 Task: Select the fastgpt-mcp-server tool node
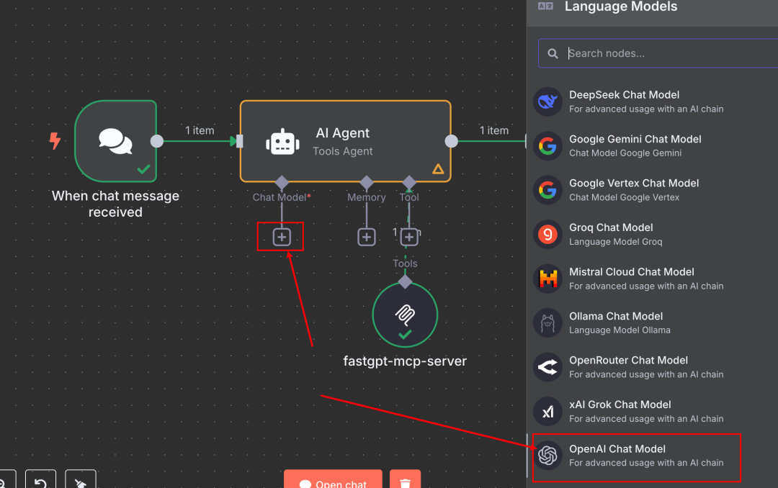click(405, 314)
